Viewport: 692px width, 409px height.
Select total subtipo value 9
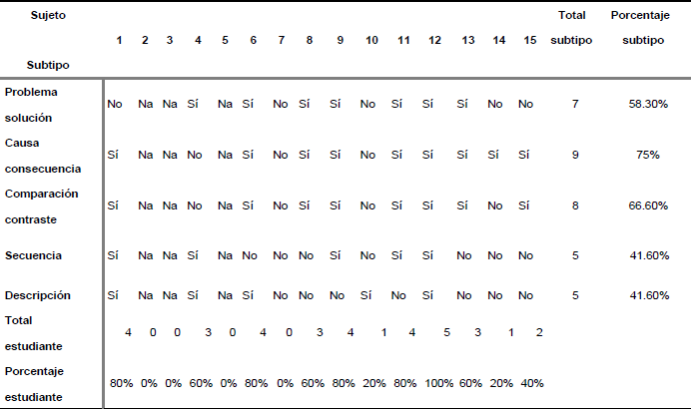575,155
